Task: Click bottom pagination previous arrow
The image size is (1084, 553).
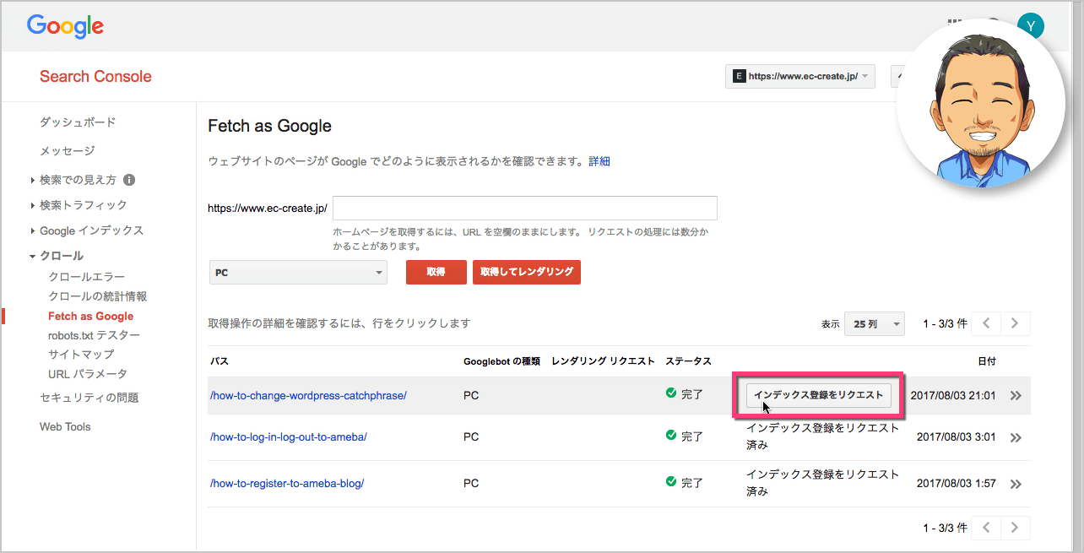Action: tap(986, 528)
